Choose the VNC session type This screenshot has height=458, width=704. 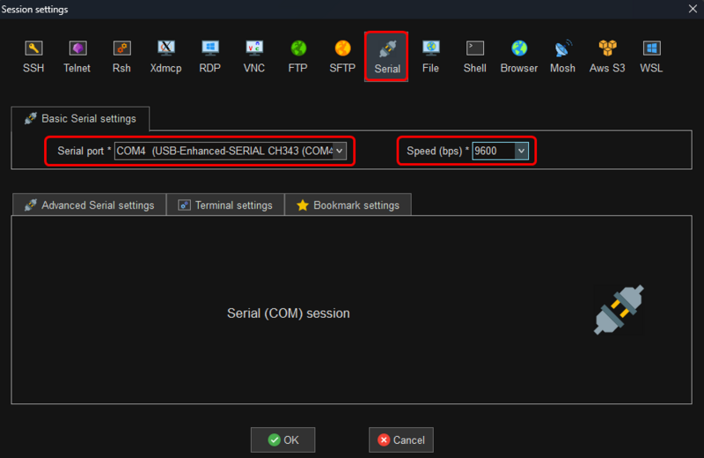click(x=254, y=56)
